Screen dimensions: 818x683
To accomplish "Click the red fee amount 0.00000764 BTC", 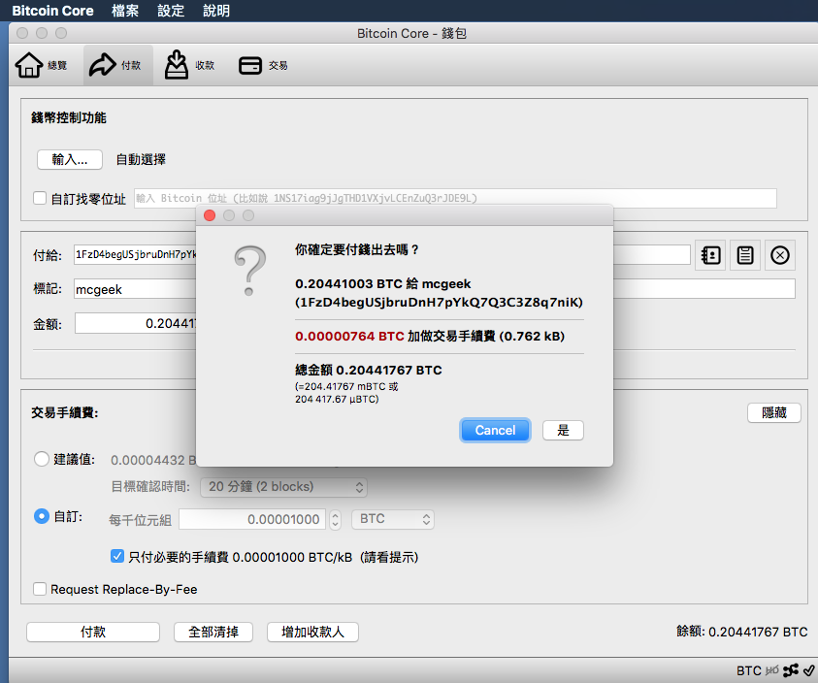I will (x=349, y=336).
